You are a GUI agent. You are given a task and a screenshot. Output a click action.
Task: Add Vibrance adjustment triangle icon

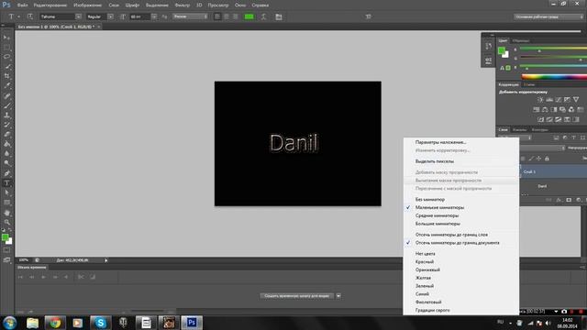(576, 100)
